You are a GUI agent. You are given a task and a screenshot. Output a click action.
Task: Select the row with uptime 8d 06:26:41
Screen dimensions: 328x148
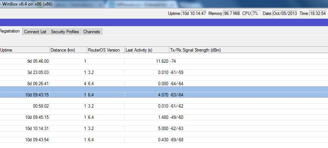tap(164, 84)
